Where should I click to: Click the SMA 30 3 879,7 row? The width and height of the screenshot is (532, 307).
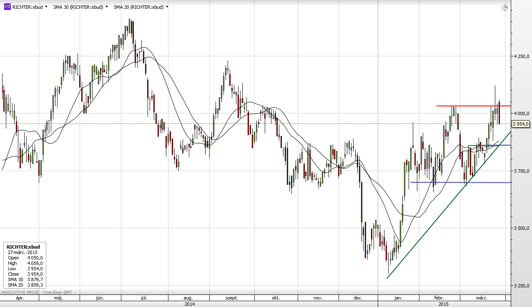25,279
